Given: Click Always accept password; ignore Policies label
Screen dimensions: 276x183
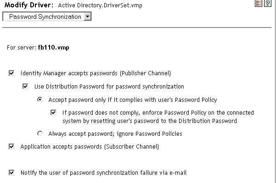Looking at the screenshot, I should coord(115,134).
